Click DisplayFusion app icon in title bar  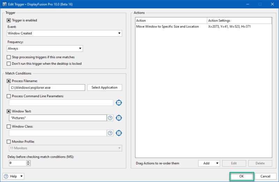(4, 4)
